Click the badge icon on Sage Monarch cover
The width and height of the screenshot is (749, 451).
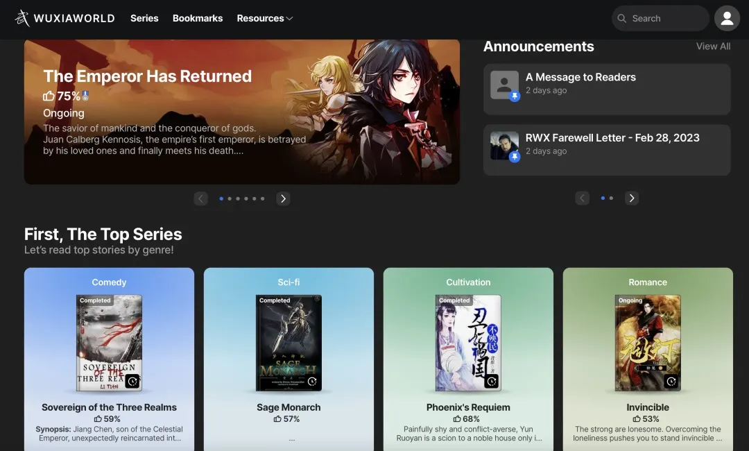[312, 381]
